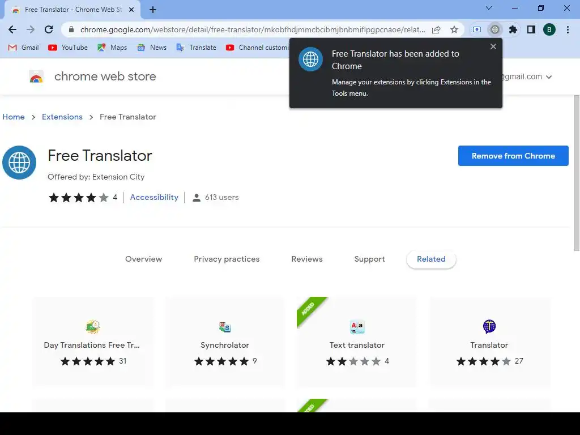580x435 pixels.
Task: Share this page via the share icon
Action: [x=436, y=29]
